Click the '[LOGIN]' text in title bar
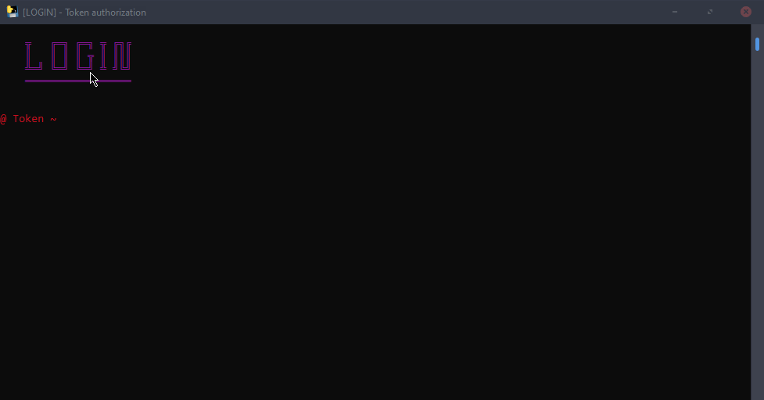764x400 pixels. pos(39,13)
